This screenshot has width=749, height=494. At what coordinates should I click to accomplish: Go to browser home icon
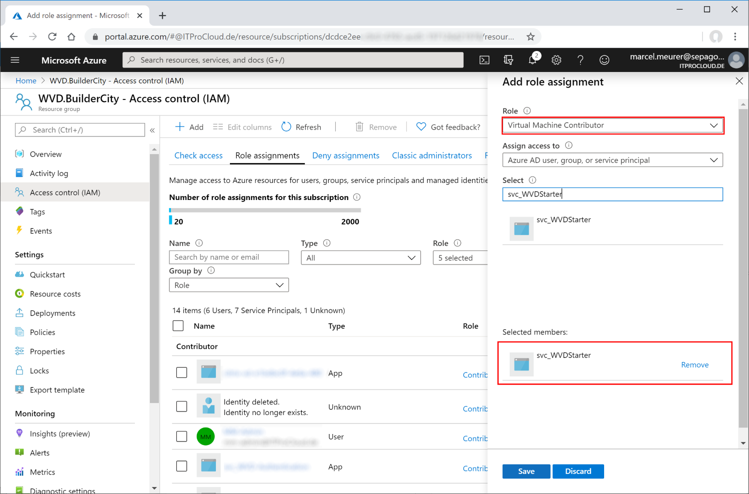coord(71,36)
